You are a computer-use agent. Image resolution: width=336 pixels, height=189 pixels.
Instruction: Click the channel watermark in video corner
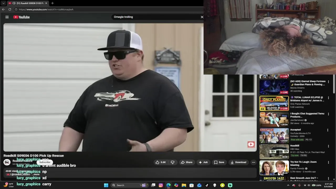(x=251, y=144)
